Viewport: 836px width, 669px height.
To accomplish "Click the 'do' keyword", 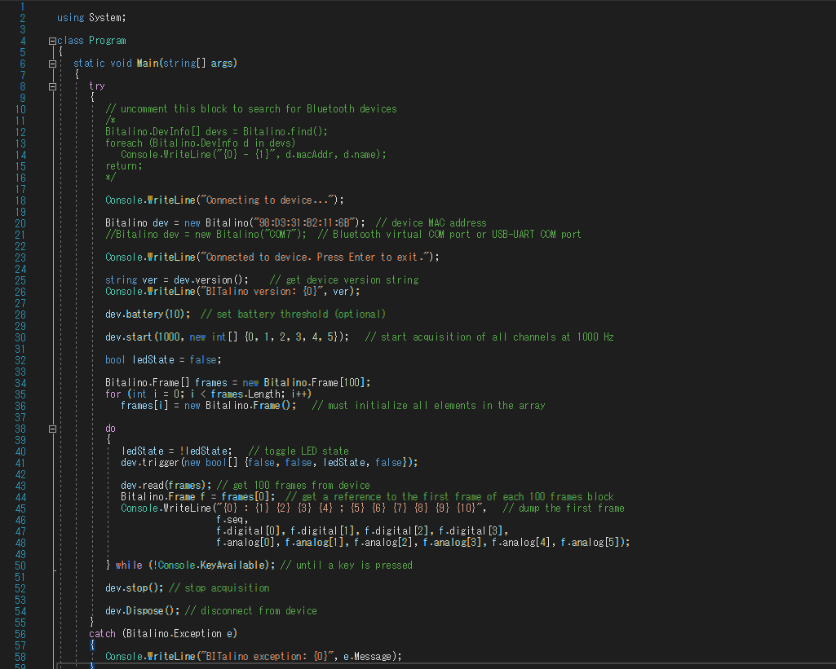I will coord(110,429).
